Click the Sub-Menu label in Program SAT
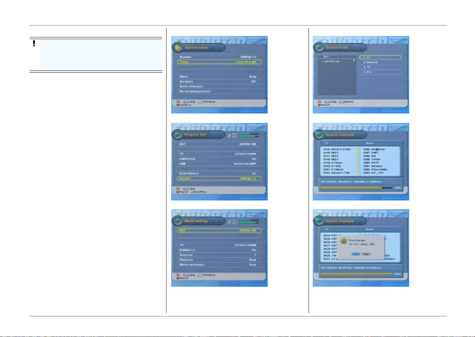Image resolution: width=475 pixels, height=337 pixels. (200, 192)
